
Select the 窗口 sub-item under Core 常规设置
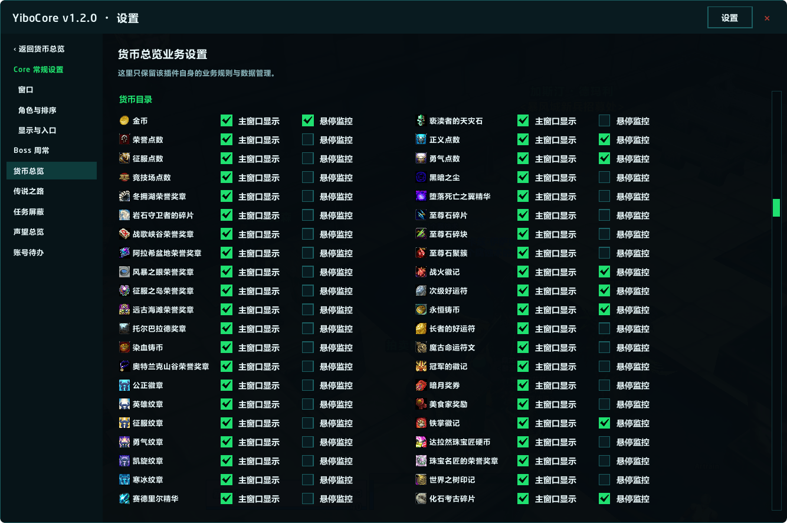coord(51,90)
